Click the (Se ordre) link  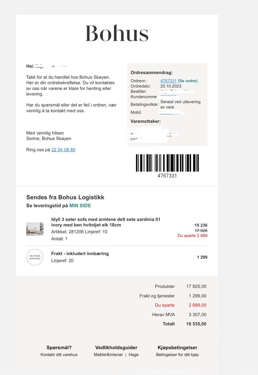pyautogui.click(x=188, y=81)
